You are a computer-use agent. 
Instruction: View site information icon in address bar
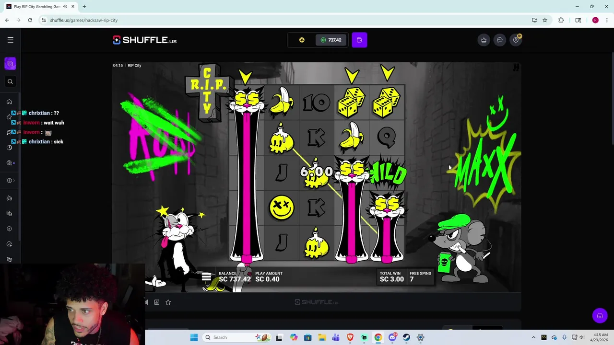pos(44,20)
